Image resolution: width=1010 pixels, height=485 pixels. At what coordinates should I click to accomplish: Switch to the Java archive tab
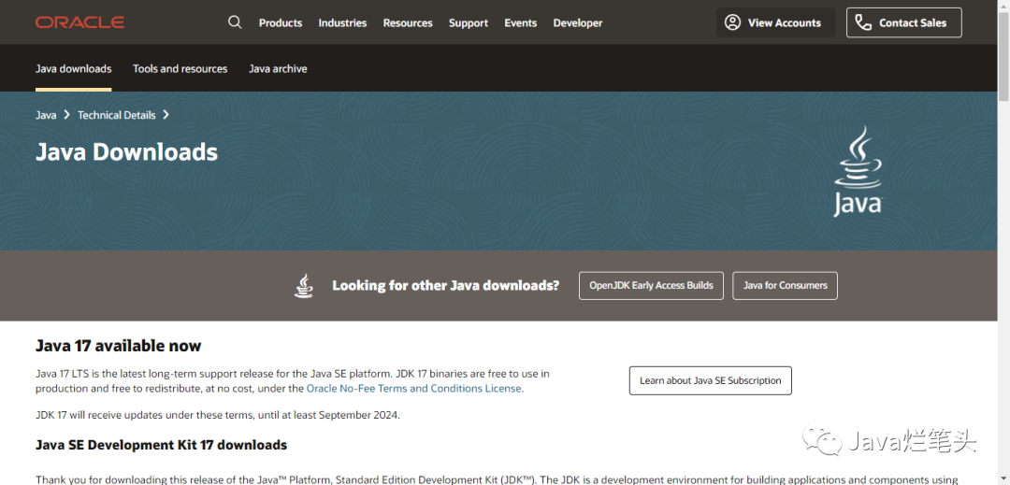point(278,69)
